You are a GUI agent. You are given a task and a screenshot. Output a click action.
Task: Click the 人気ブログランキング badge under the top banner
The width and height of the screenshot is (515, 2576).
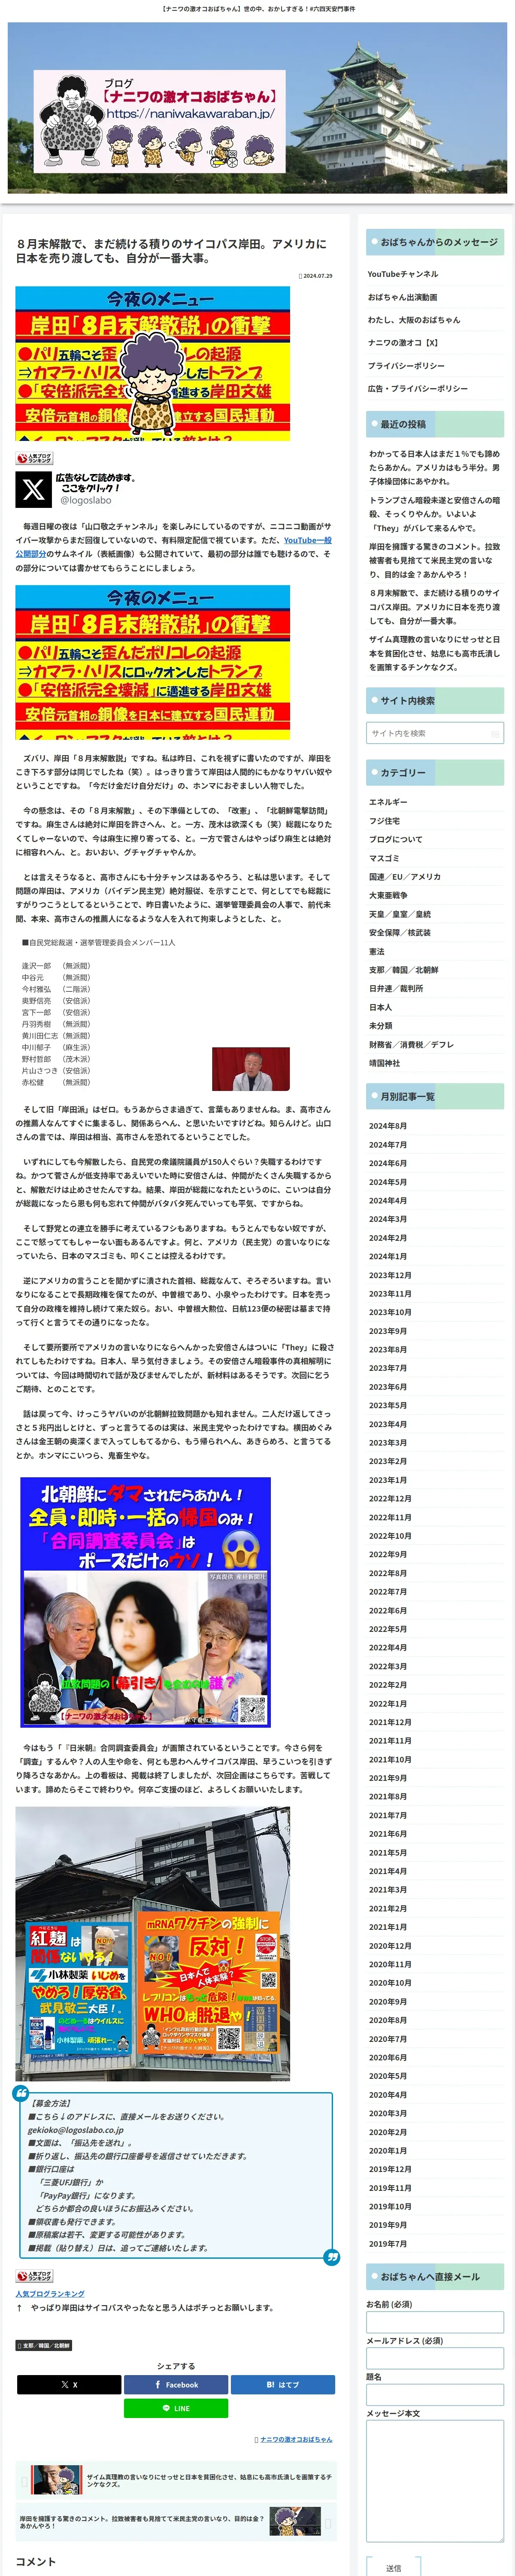tap(34, 458)
